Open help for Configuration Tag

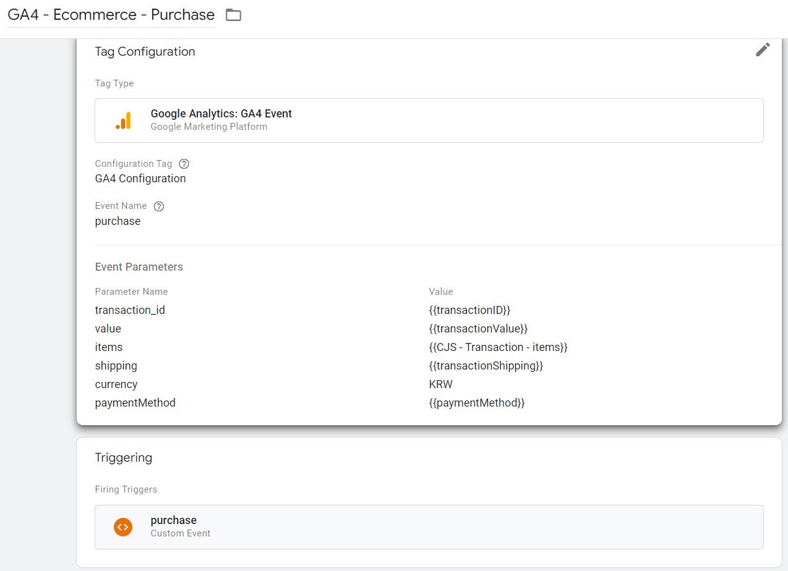coord(184,164)
